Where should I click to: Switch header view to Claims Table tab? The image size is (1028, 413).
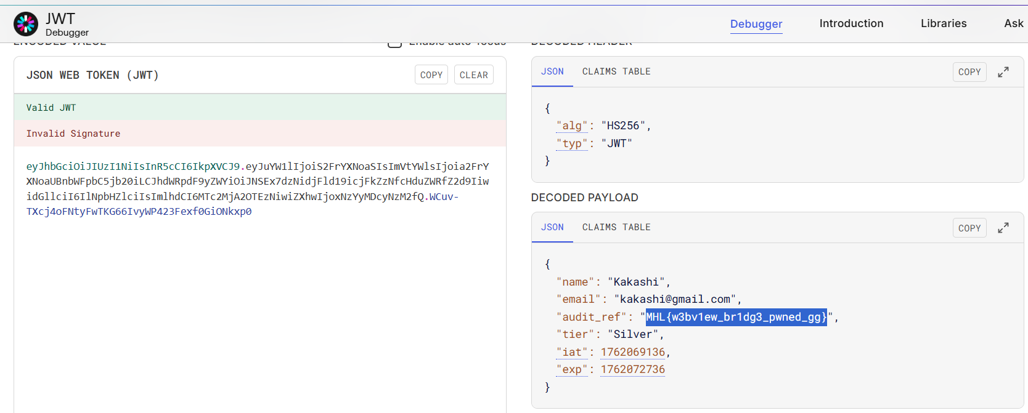coord(616,71)
